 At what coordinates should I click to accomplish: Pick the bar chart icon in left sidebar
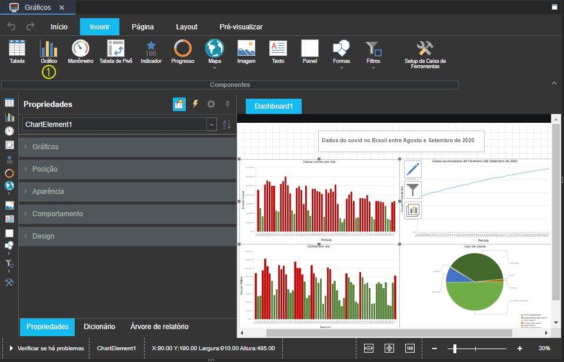[9, 117]
